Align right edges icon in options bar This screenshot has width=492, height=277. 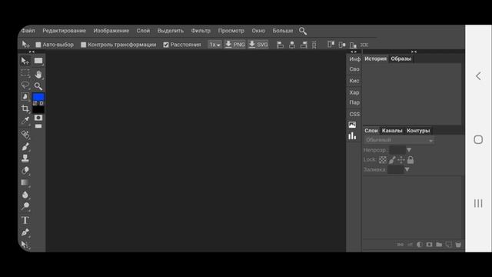point(304,45)
